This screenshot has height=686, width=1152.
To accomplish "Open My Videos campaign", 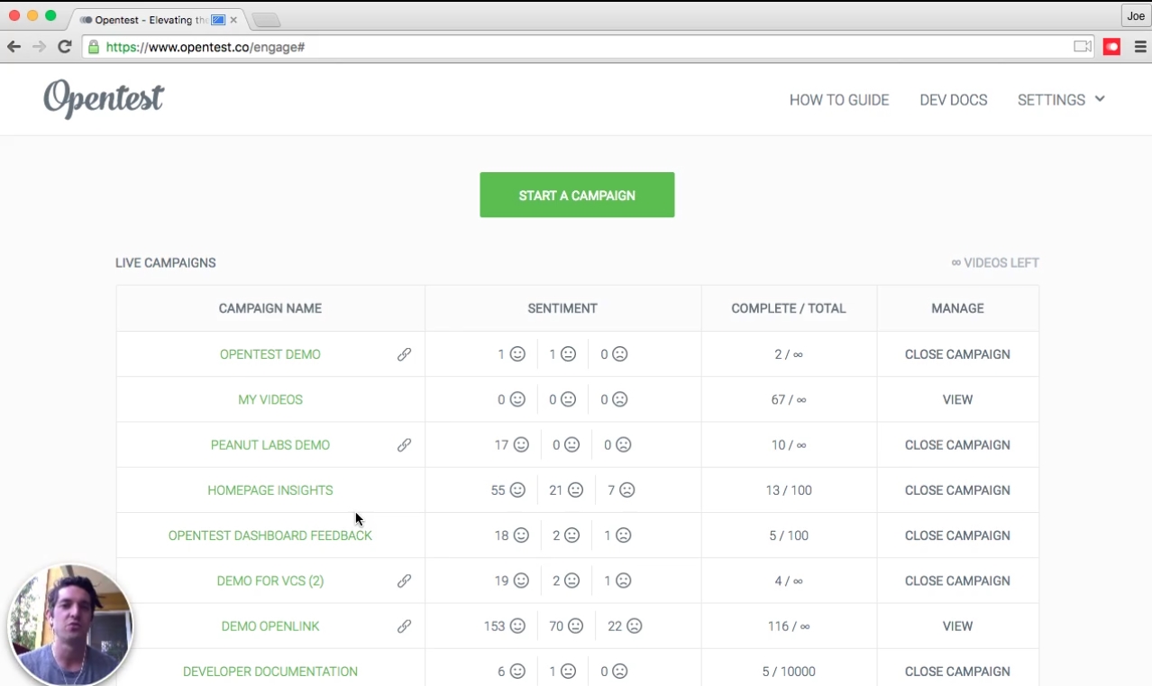I will (x=270, y=399).
